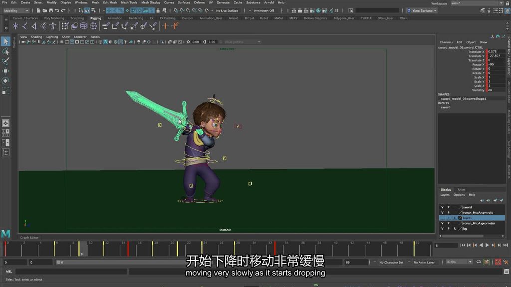Open the Yone Santana account dropdown

(422, 11)
